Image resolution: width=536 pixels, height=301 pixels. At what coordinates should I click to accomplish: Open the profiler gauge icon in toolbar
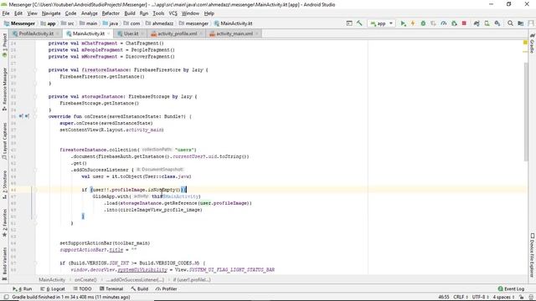tap(444, 23)
